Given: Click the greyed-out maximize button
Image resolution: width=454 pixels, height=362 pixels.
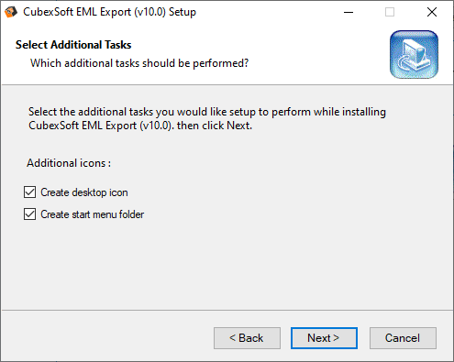Looking at the screenshot, I should click(390, 12).
